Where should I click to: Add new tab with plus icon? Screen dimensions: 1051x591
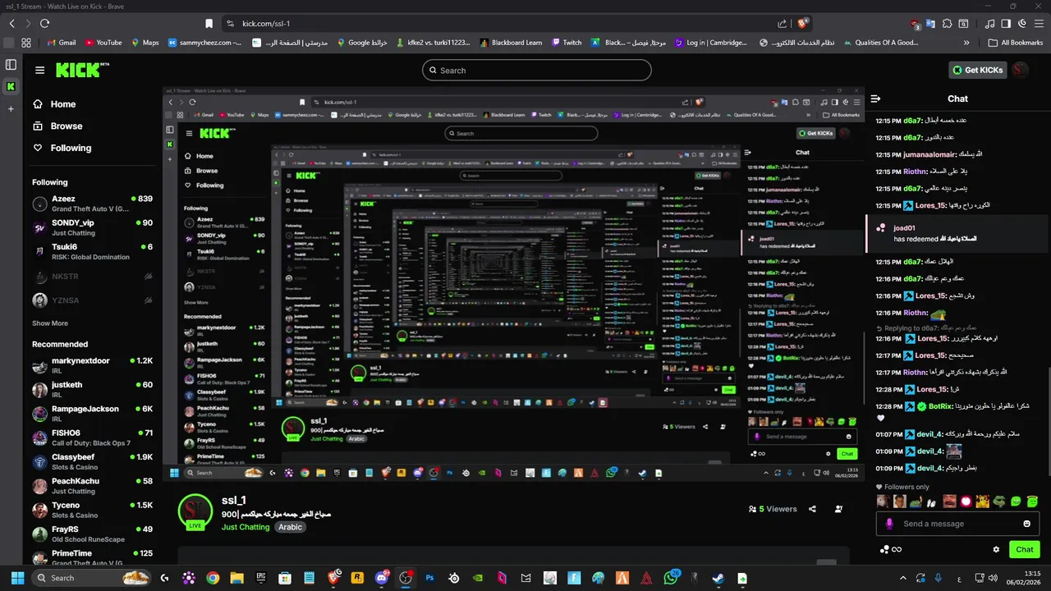11,108
